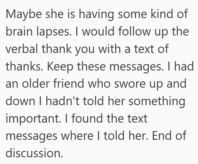Click the word "important" in the comment
Viewport: 198px width, 164px height.
pyautogui.click(x=31, y=119)
